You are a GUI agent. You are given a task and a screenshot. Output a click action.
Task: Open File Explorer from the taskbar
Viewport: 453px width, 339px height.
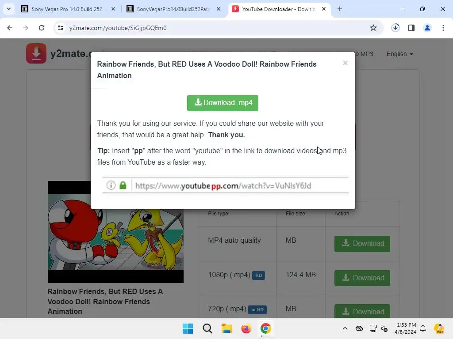(227, 328)
